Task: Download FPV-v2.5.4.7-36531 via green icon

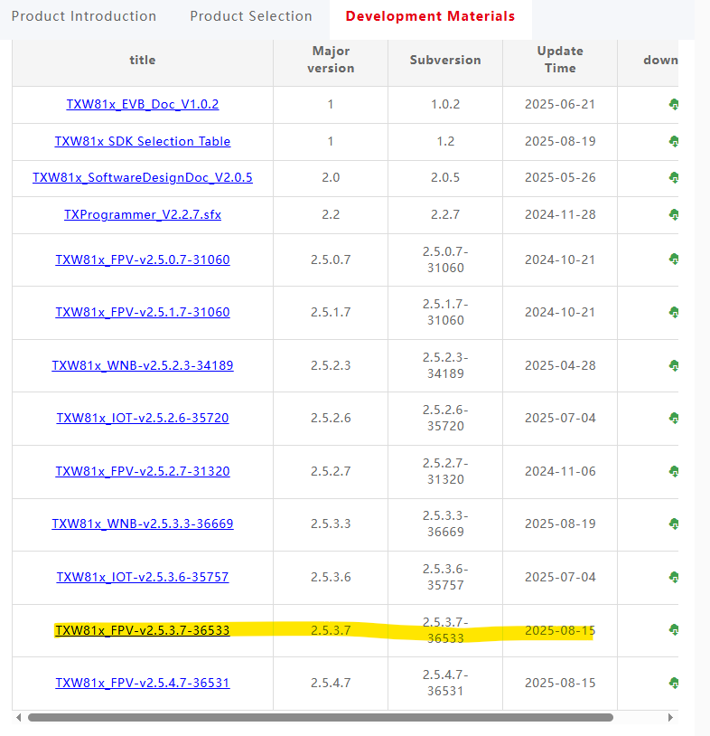Action: pos(674,683)
